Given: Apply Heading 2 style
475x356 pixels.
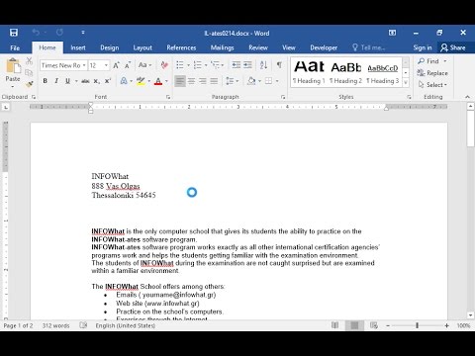Looking at the screenshot, I should click(x=345, y=72).
